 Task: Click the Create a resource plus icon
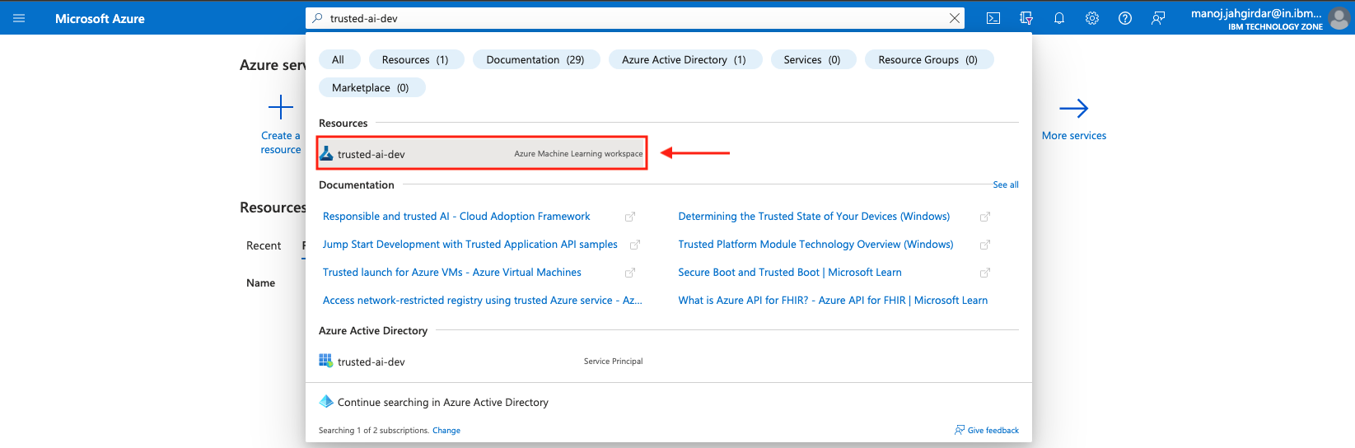[x=281, y=108]
